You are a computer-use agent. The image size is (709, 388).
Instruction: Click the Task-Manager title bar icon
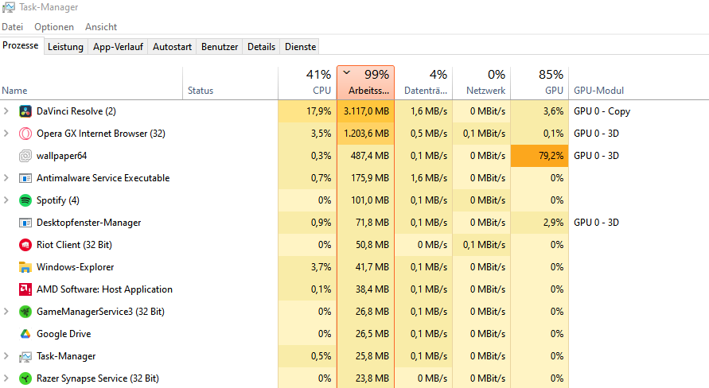click(9, 7)
